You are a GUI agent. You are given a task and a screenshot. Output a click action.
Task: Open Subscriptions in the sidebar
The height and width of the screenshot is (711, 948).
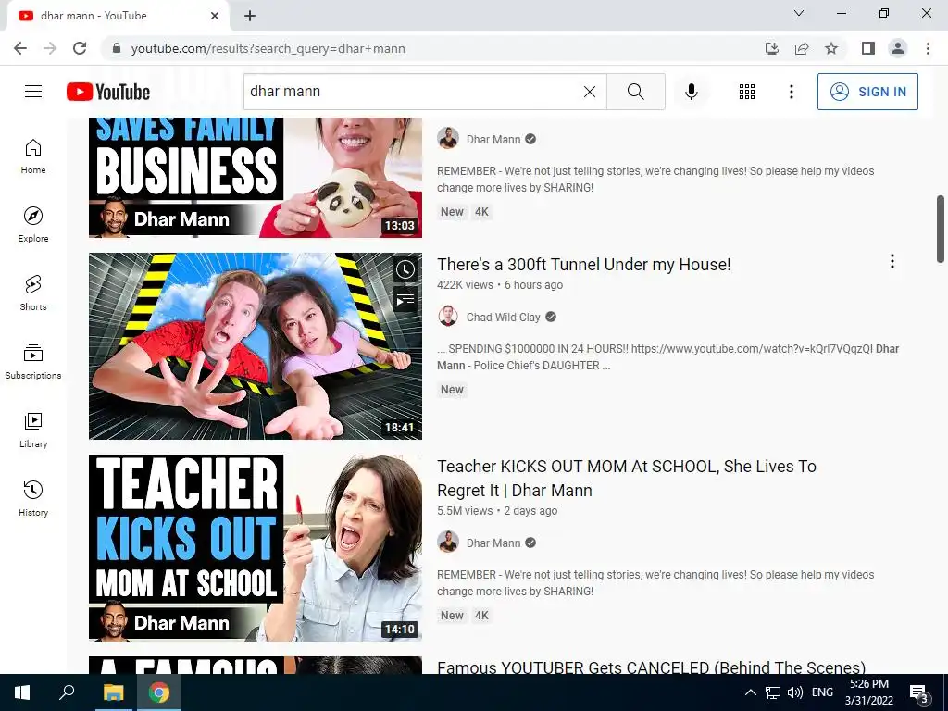point(33,361)
